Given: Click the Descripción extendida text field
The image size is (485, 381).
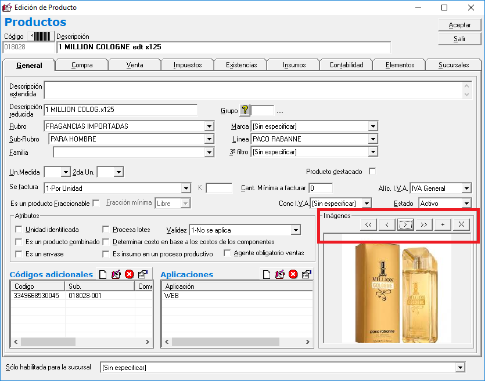Looking at the screenshot, I should click(x=253, y=90).
